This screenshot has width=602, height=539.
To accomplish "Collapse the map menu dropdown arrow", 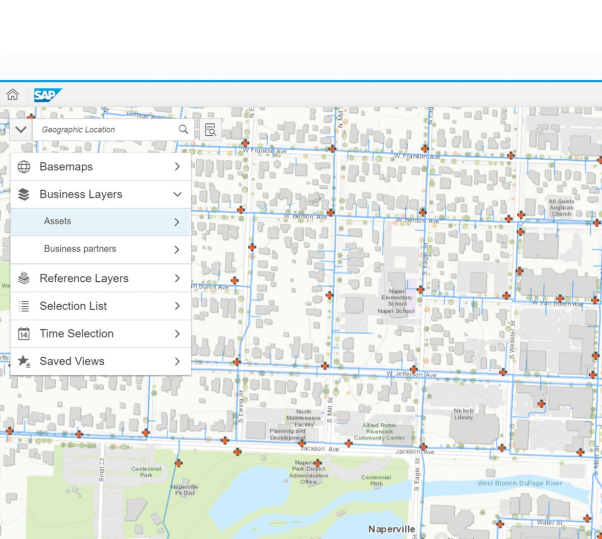I will 21,130.
